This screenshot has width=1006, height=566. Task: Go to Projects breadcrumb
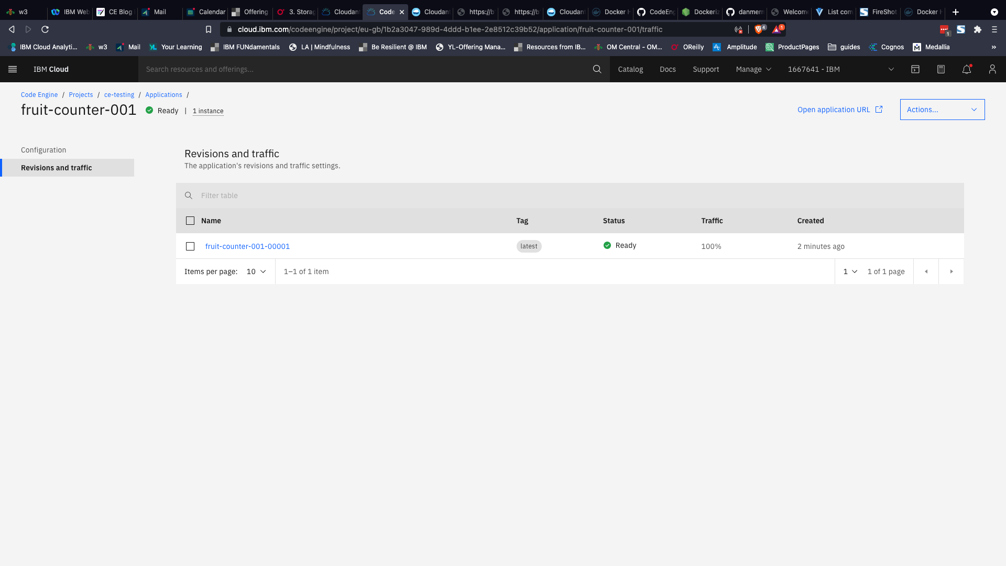tap(81, 95)
